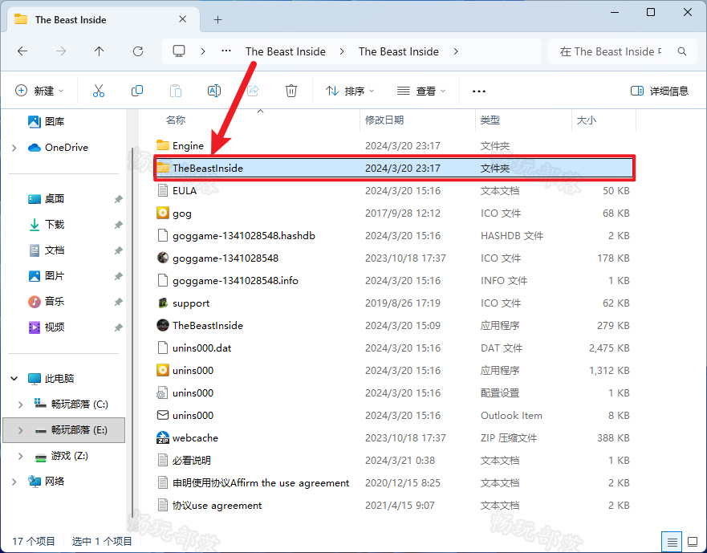Viewport: 707px width, 553px height.
Task: Sort by the Name column header
Action: click(176, 120)
